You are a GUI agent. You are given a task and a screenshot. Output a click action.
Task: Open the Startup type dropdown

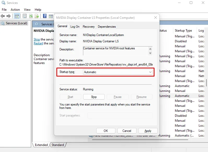click(x=118, y=72)
